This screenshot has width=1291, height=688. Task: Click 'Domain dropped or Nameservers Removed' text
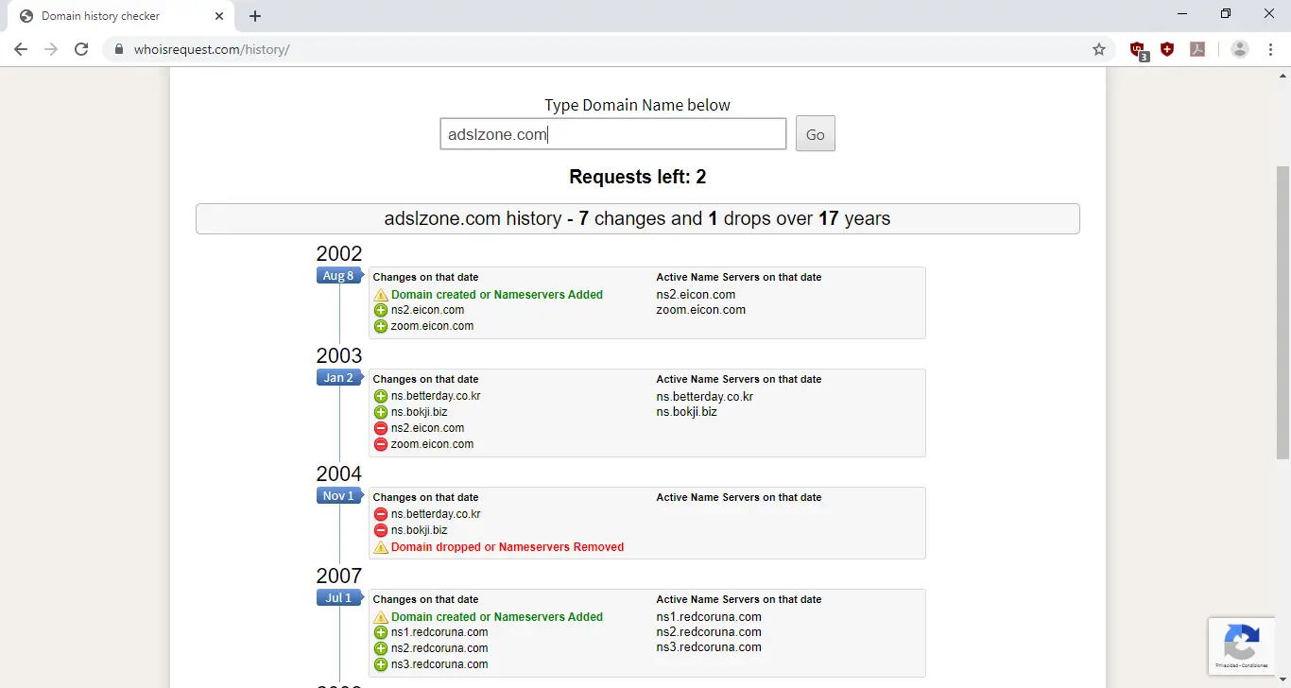(x=508, y=547)
